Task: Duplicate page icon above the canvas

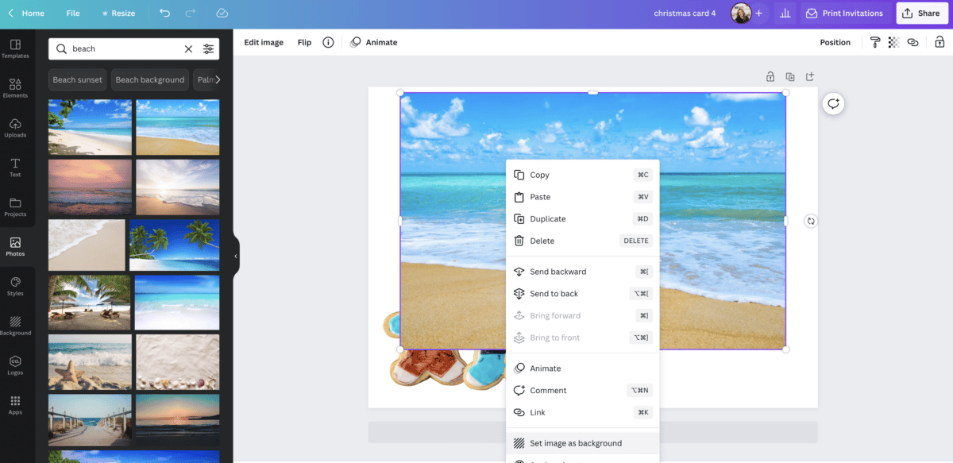Action: 790,77
